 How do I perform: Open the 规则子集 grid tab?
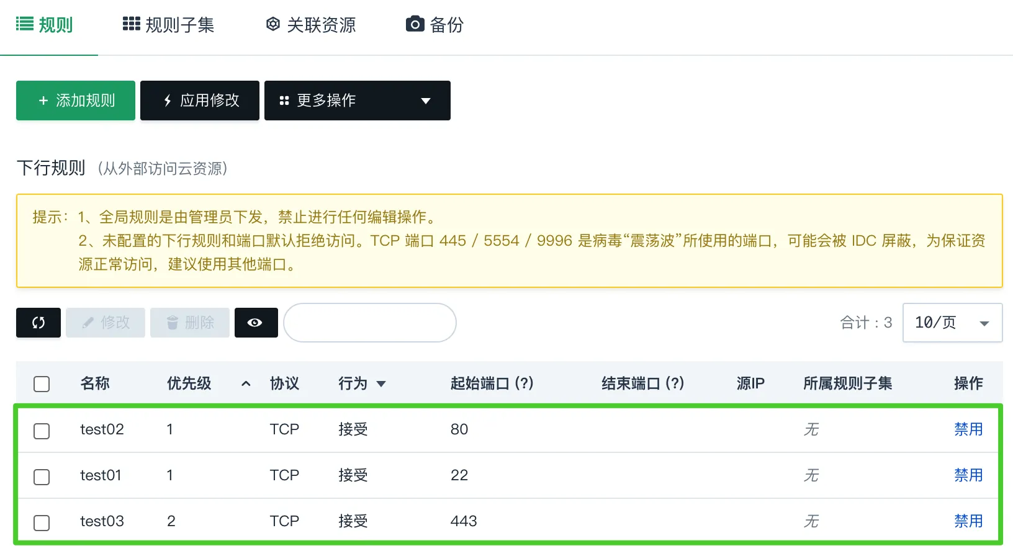click(168, 25)
